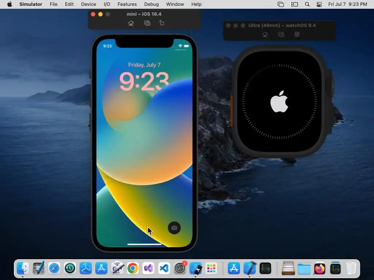Tap the large 9:23 clock on lock screen

[x=144, y=81]
